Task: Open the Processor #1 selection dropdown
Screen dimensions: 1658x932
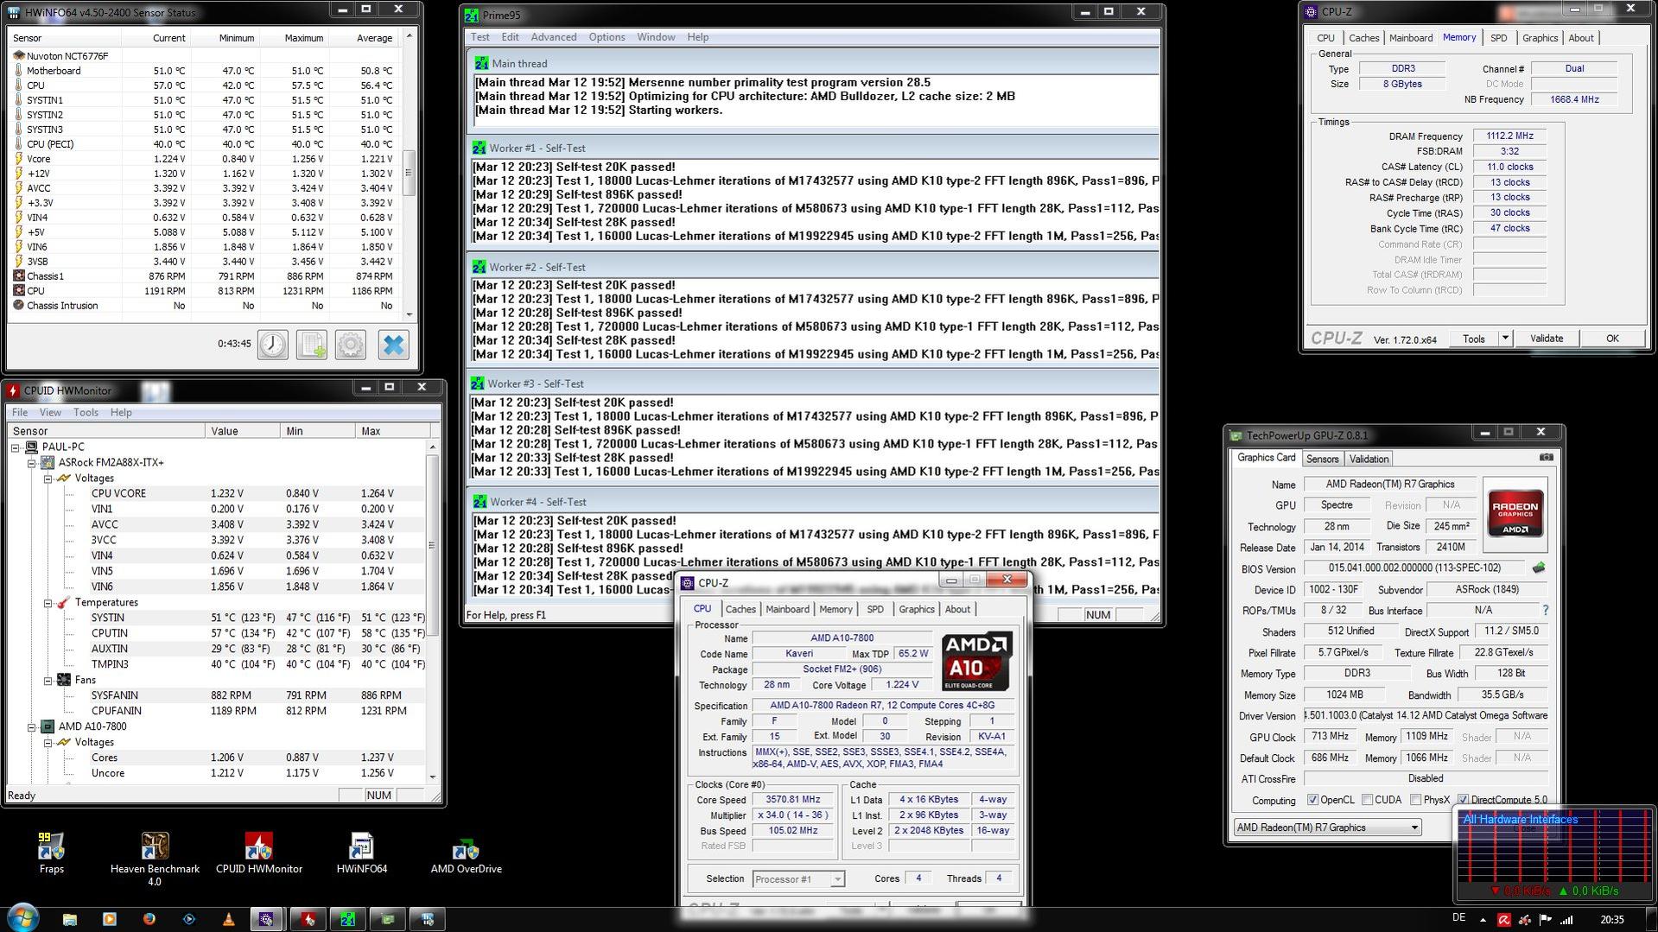Action: coord(798,879)
